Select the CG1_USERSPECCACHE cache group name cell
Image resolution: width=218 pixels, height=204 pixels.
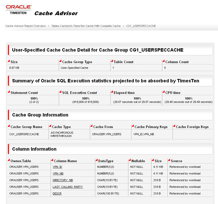tap(24, 134)
